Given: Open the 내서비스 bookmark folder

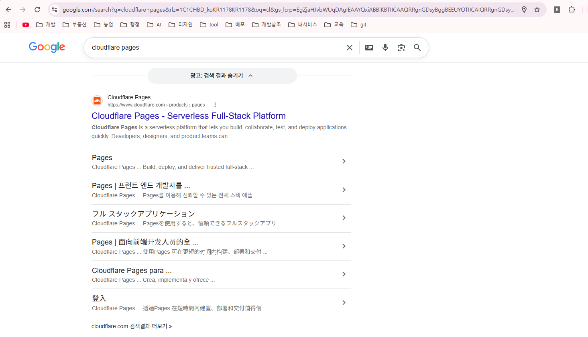Looking at the screenshot, I should (x=303, y=25).
